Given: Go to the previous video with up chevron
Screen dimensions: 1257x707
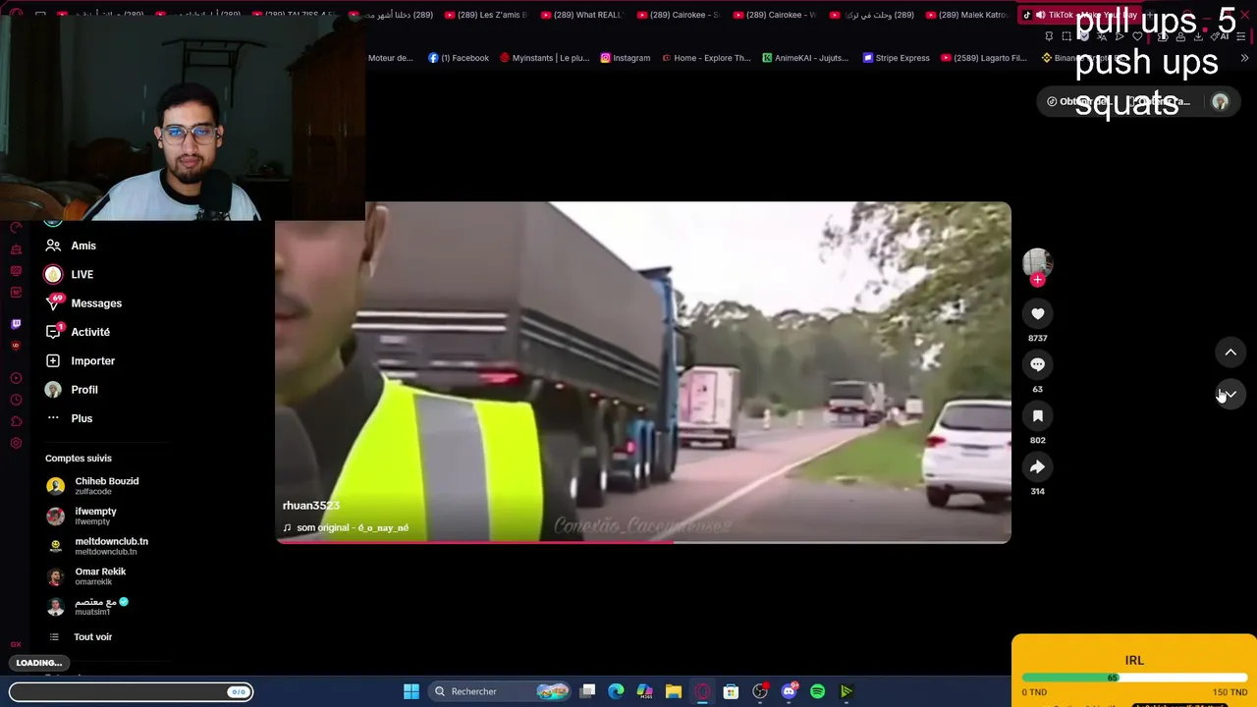Looking at the screenshot, I should 1230,353.
